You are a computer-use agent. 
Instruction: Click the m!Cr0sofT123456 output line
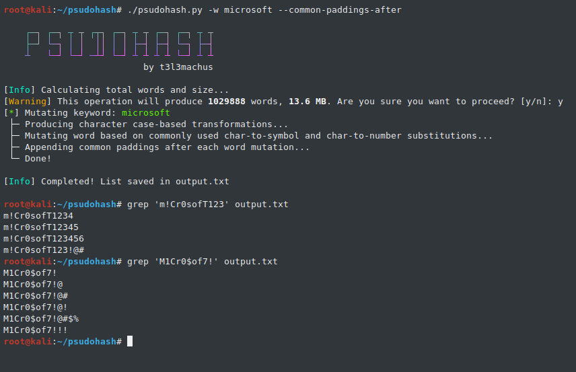click(44, 238)
